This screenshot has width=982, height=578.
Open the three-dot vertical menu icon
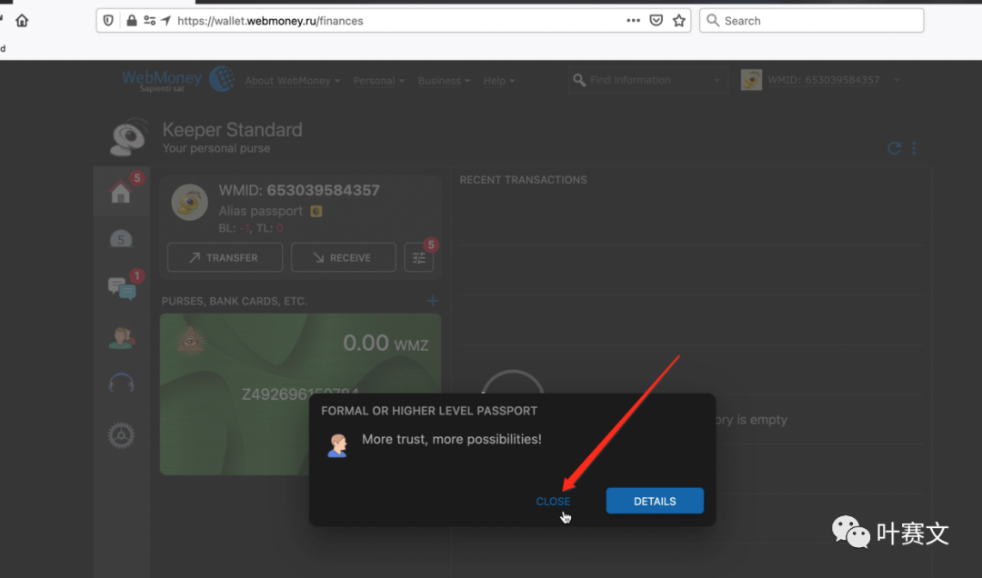pyautogui.click(x=914, y=148)
